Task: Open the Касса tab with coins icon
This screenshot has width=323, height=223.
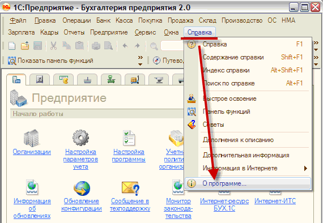Action: point(63,79)
